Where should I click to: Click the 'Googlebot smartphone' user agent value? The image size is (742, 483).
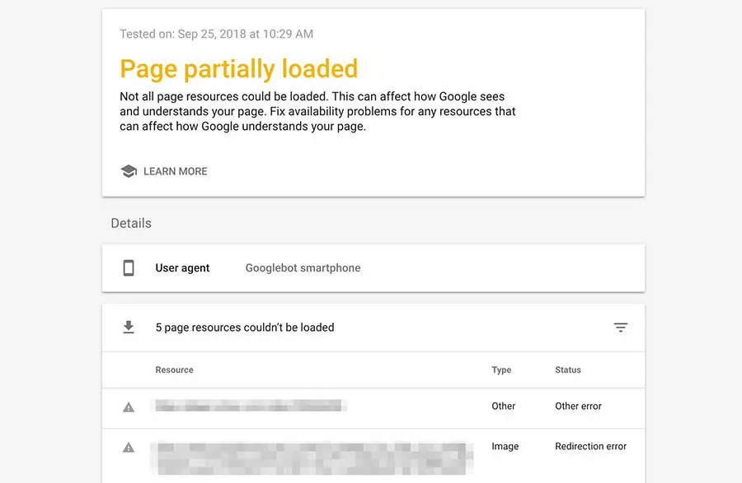[x=303, y=267]
